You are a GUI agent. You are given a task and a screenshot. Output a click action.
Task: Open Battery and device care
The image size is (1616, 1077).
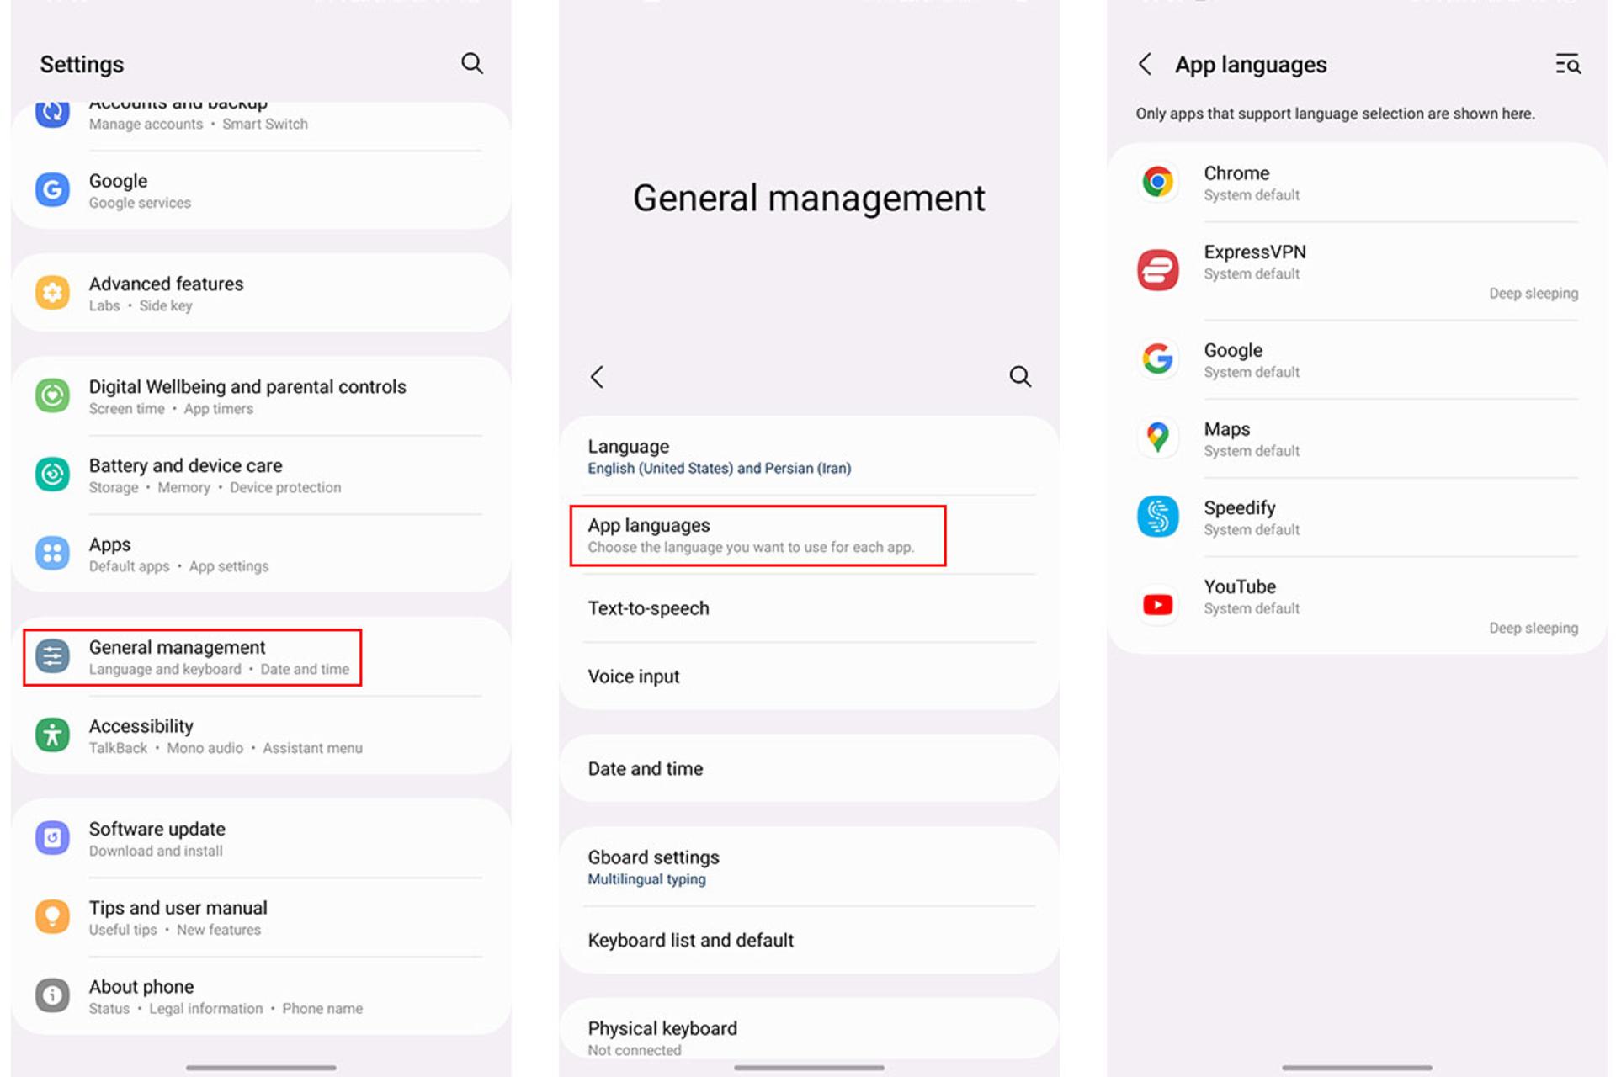click(261, 475)
